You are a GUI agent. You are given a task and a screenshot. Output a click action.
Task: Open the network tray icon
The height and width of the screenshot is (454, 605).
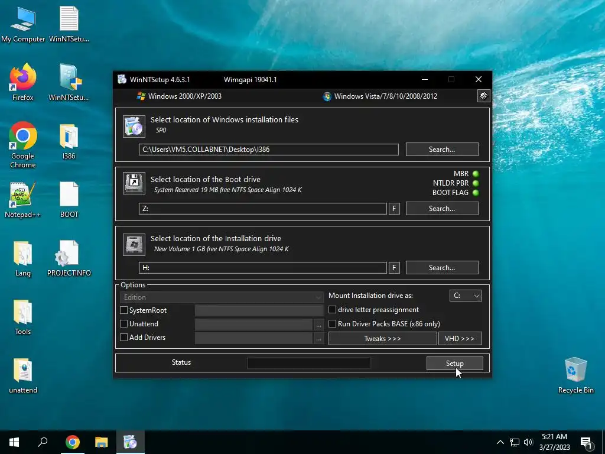click(x=515, y=442)
